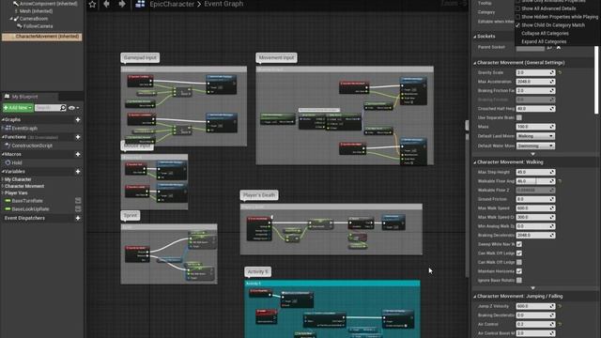Add a new function with plus icon
The width and height of the screenshot is (601, 338).
tap(78, 137)
